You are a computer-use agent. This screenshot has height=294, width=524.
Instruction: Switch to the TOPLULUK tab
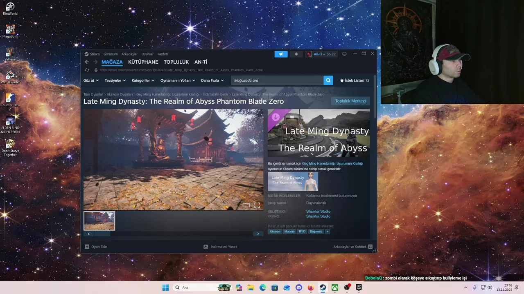pyautogui.click(x=176, y=62)
